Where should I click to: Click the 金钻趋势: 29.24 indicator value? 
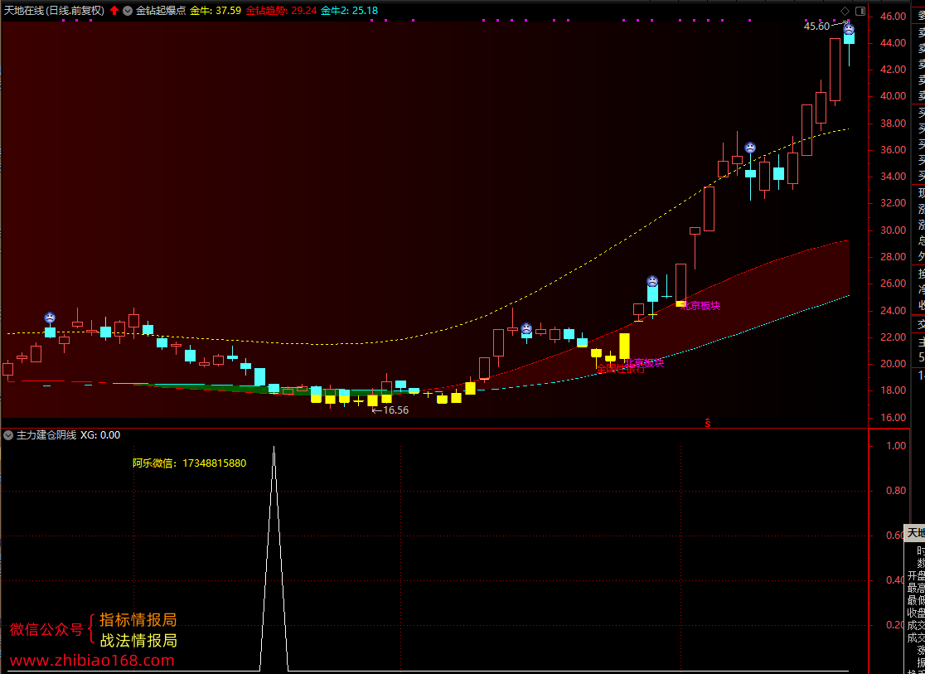click(281, 11)
